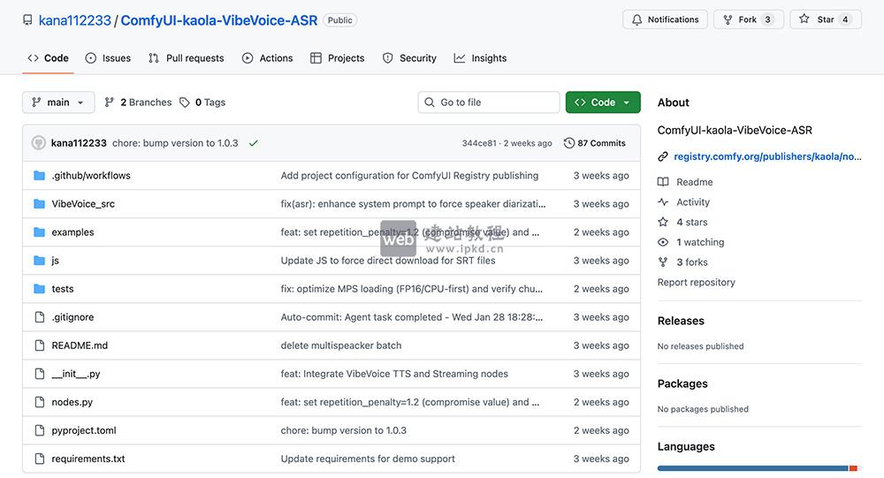Click the README.md file icon
Screen dimensions: 884x478
point(40,345)
